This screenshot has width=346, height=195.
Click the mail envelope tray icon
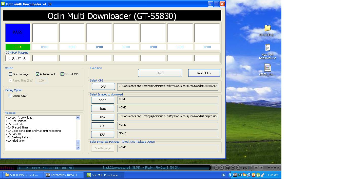[x=244, y=175]
